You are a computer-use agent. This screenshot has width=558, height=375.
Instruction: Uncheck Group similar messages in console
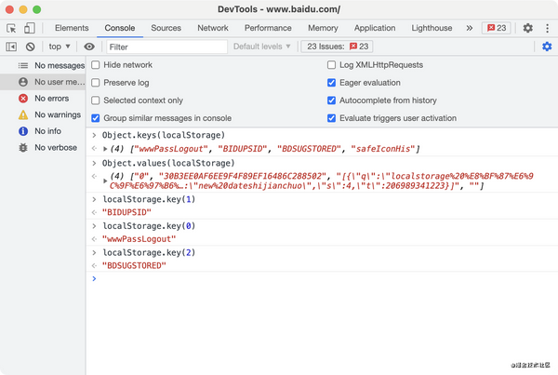pos(96,118)
